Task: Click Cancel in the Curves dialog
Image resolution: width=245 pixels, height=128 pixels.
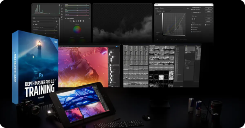Action: (x=209, y=11)
